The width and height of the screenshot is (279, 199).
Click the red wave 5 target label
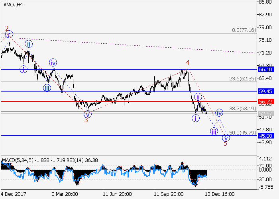point(225,144)
